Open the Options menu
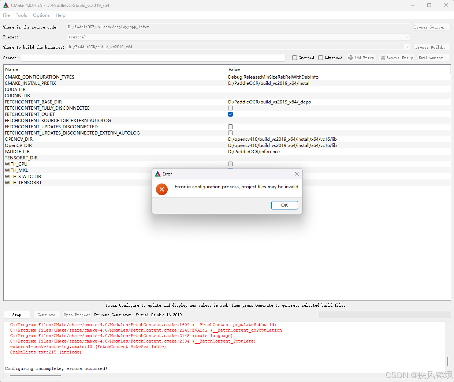 coord(41,15)
